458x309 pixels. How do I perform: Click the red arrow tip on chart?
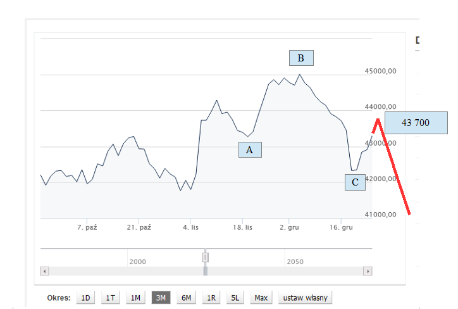click(x=377, y=119)
